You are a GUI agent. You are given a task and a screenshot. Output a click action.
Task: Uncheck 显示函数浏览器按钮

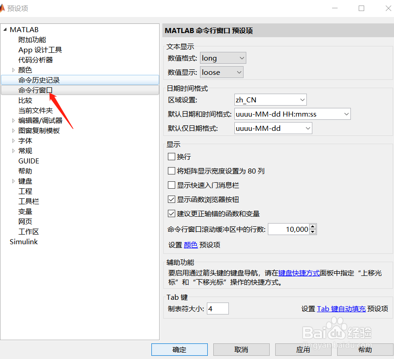pos(172,200)
